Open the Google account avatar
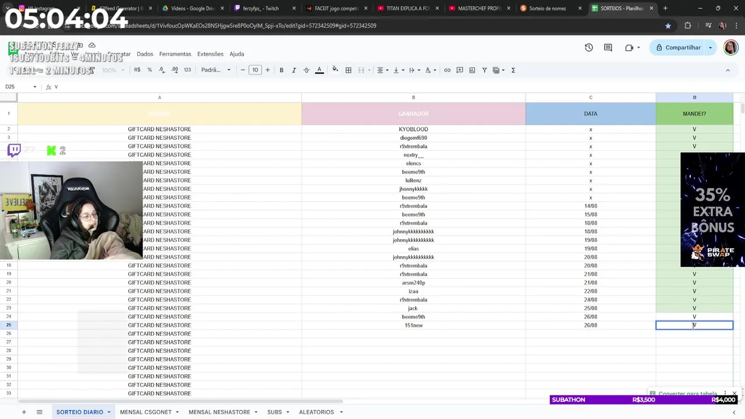745x419 pixels. tap(731, 48)
